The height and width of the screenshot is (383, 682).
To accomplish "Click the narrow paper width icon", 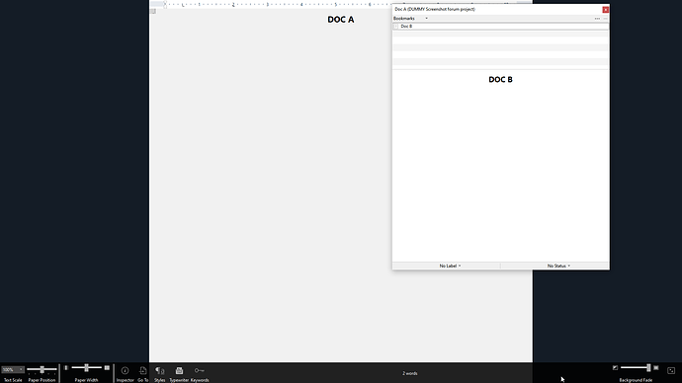I will pos(66,368).
